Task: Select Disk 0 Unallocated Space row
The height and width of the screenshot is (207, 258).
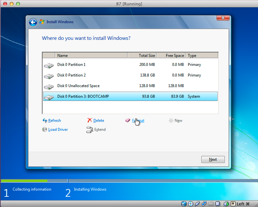Action: point(130,86)
